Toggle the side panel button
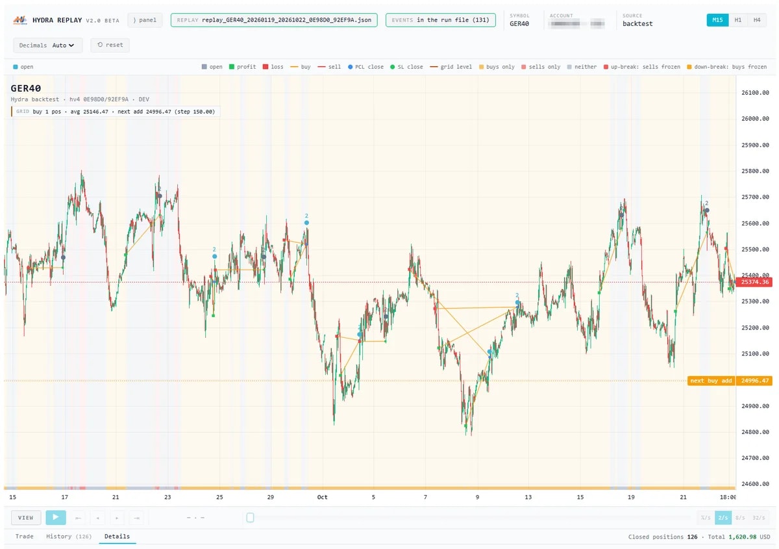The width and height of the screenshot is (779, 549). (x=145, y=20)
